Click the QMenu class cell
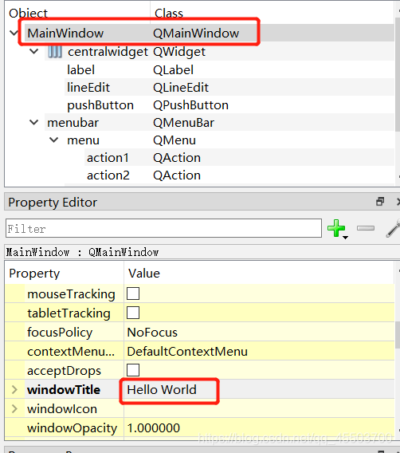This screenshot has height=453, width=400. click(x=175, y=140)
